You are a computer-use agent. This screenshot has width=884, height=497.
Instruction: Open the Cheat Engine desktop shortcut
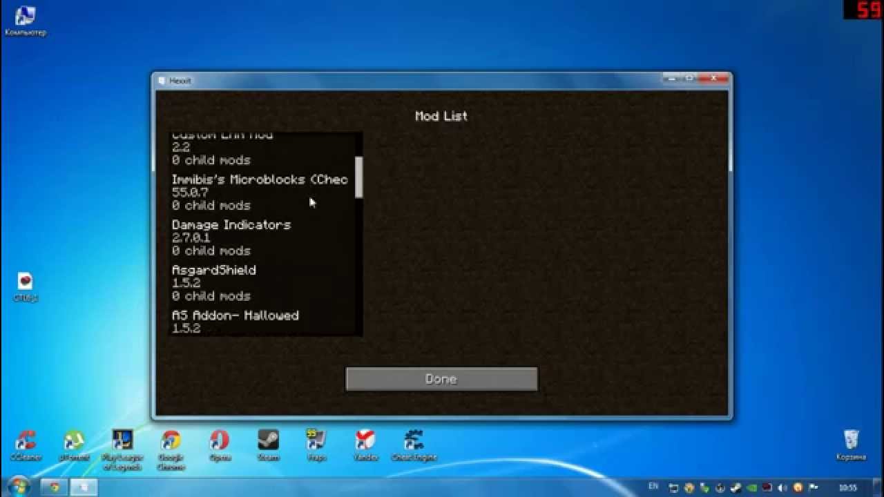tap(413, 446)
